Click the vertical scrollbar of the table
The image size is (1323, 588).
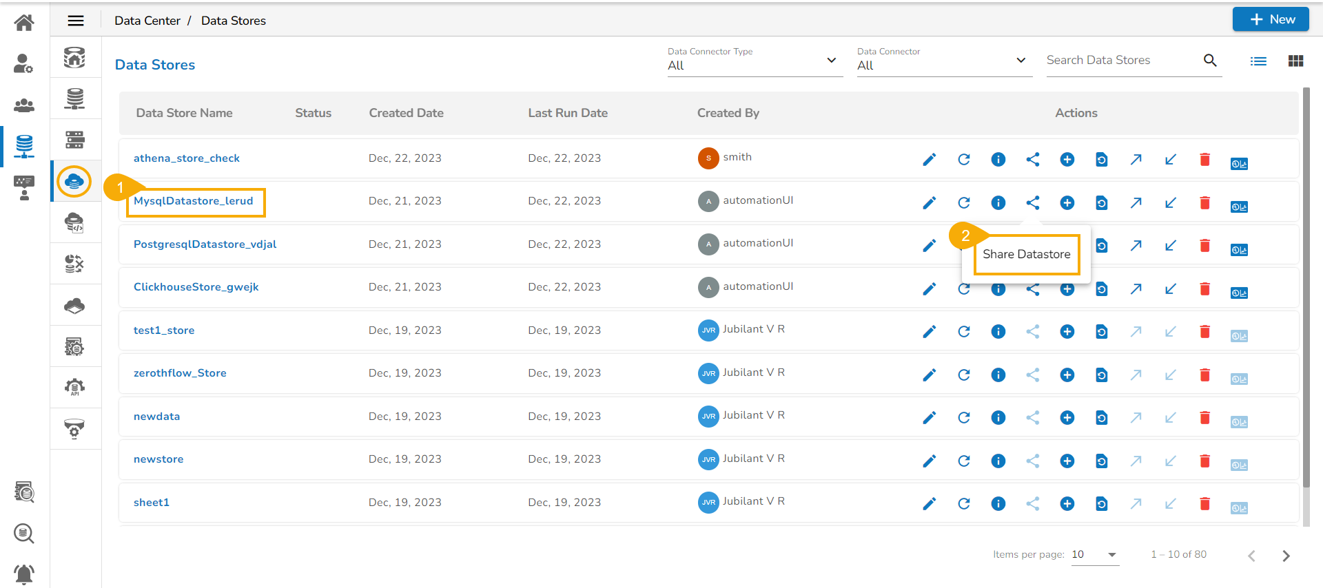1306,289
